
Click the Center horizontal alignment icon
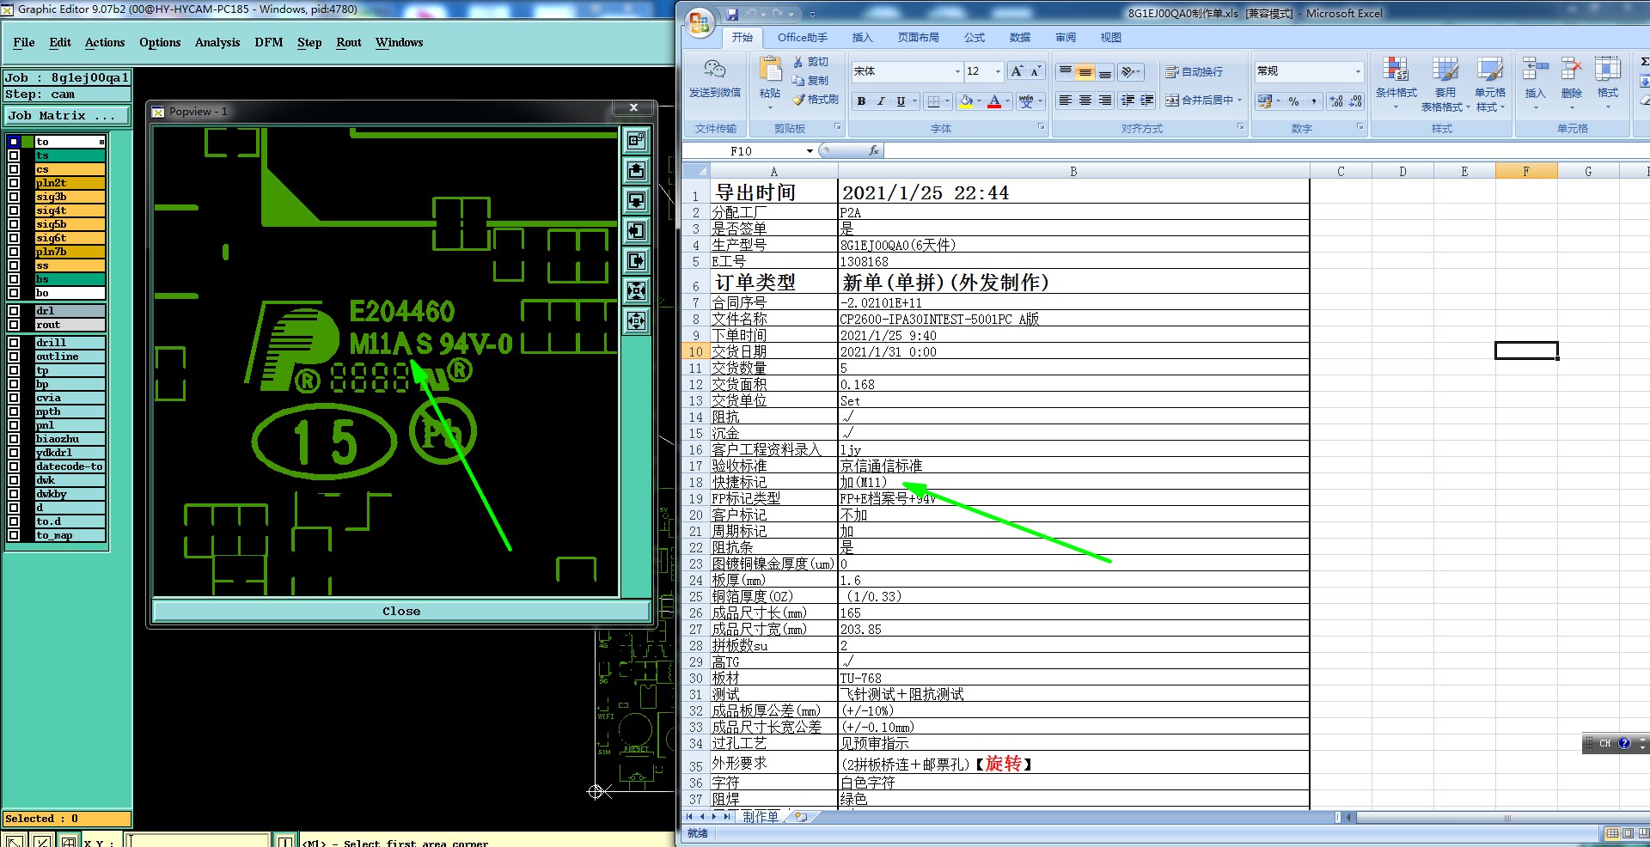1085,101
